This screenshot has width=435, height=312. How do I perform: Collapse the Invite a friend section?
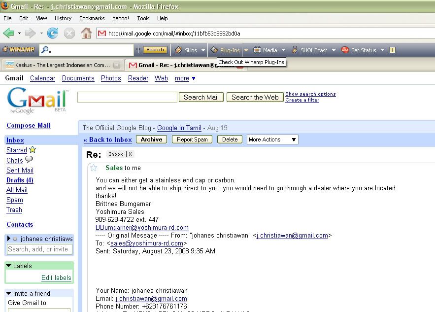(8, 293)
